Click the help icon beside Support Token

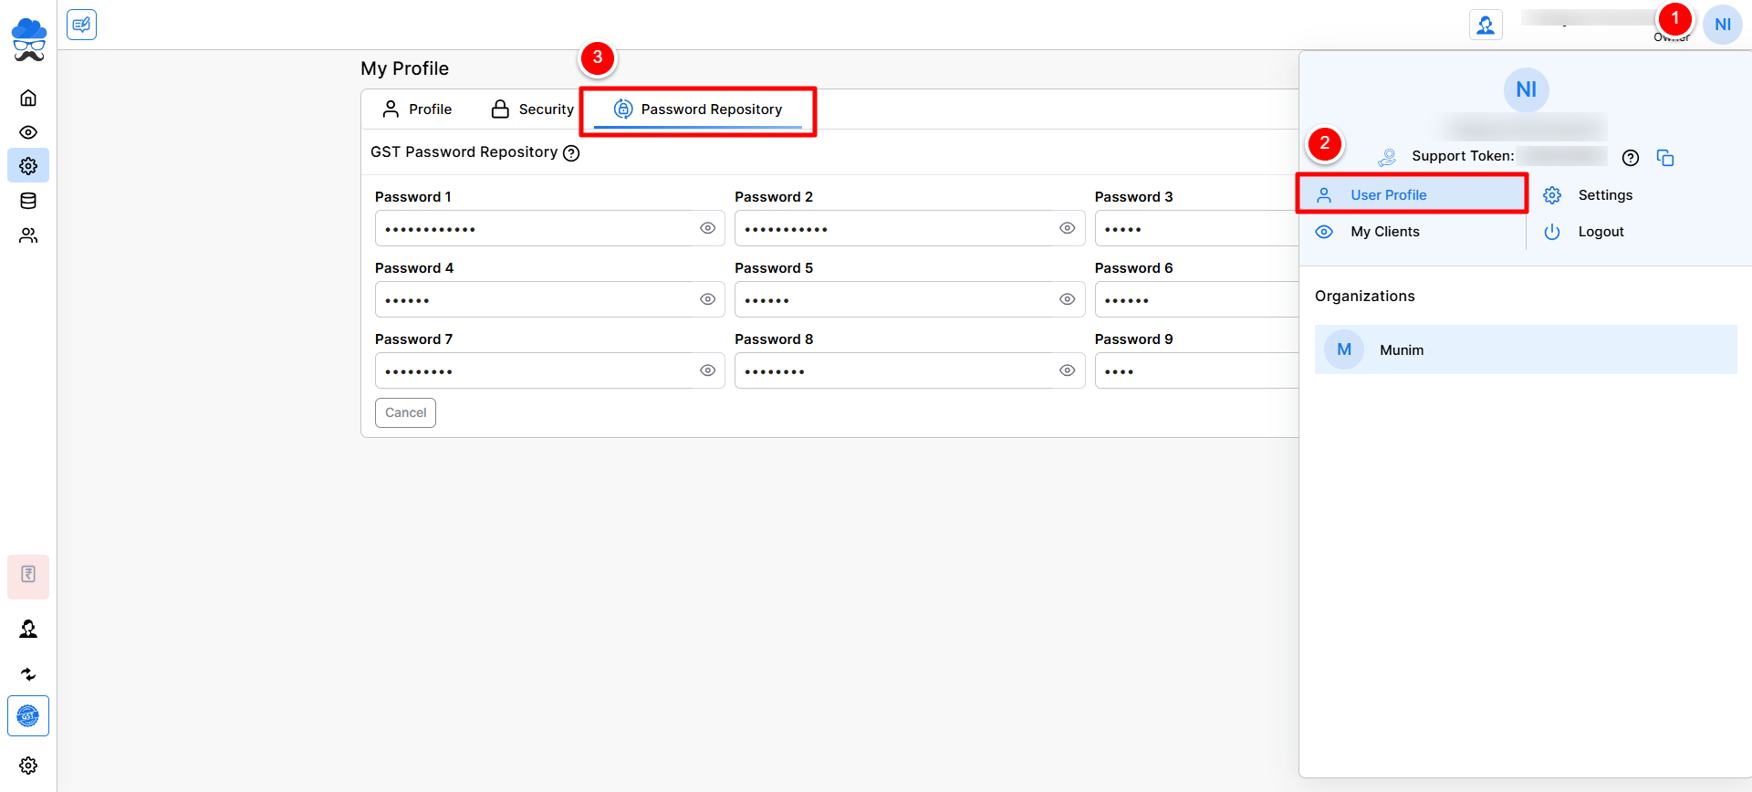1631,158
